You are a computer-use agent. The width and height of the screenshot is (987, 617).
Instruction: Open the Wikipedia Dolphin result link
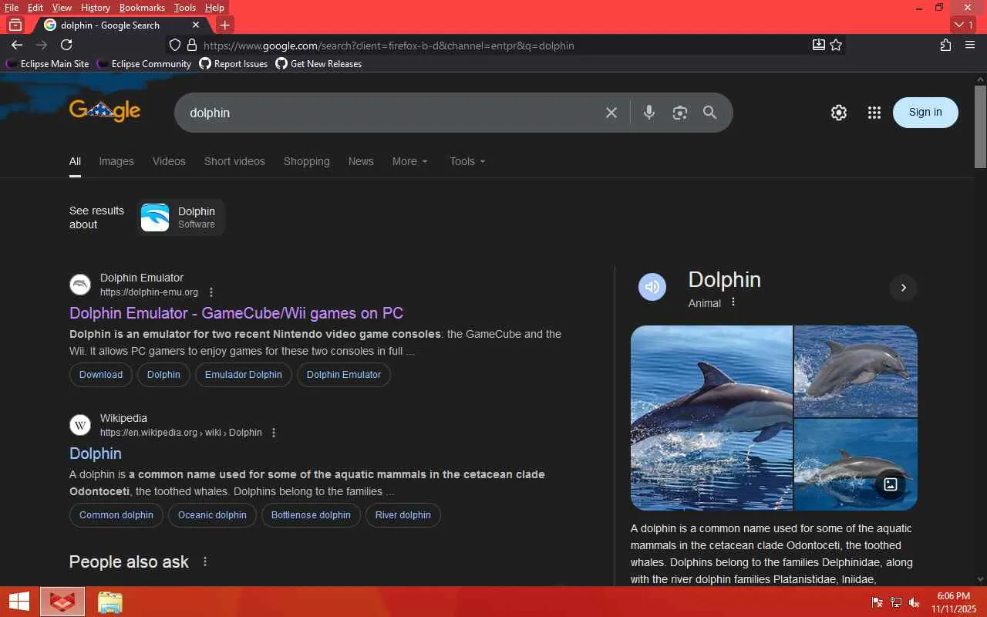pyautogui.click(x=96, y=453)
